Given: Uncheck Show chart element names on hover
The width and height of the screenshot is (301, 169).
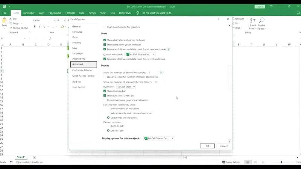Looking at the screenshot, I should click(105, 40).
